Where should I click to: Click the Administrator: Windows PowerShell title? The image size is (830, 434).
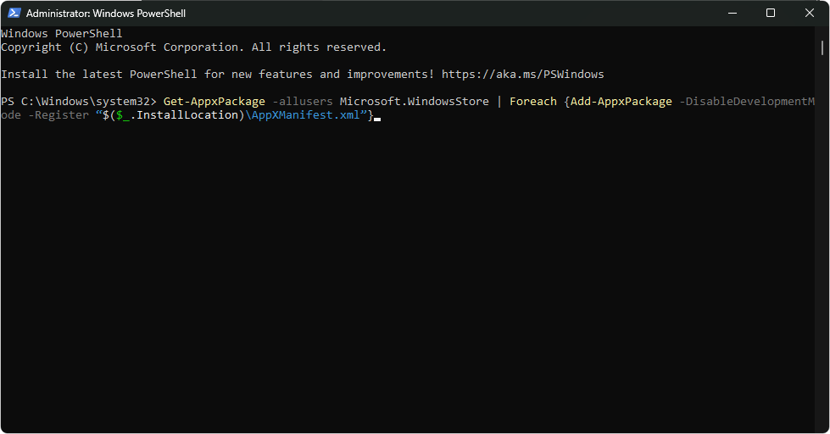point(106,14)
